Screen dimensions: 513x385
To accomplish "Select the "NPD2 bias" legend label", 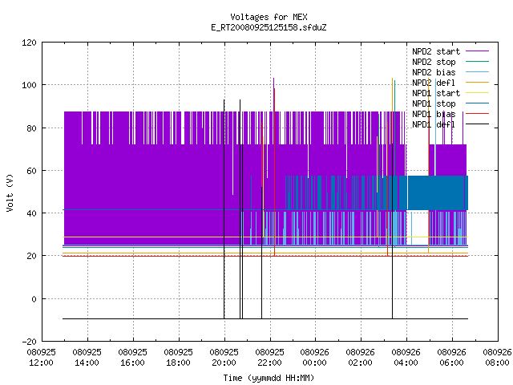I will (x=434, y=72).
